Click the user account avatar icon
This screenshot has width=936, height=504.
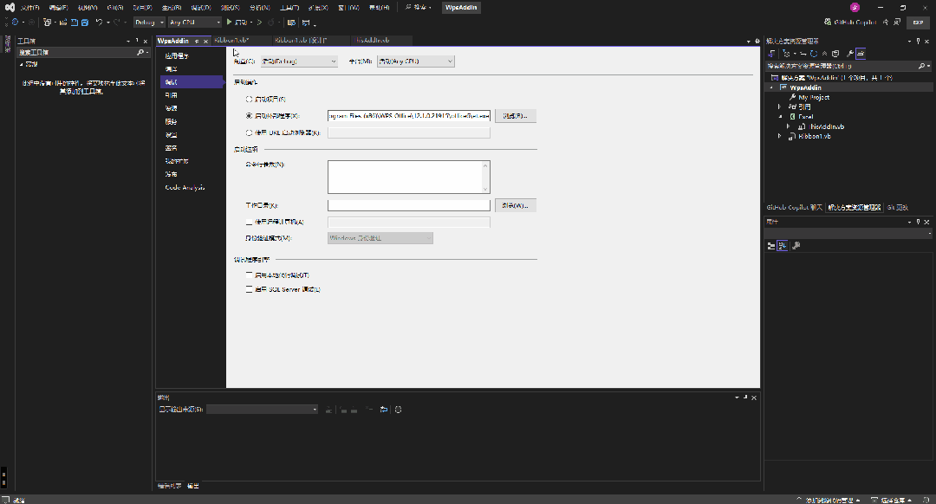(855, 7)
